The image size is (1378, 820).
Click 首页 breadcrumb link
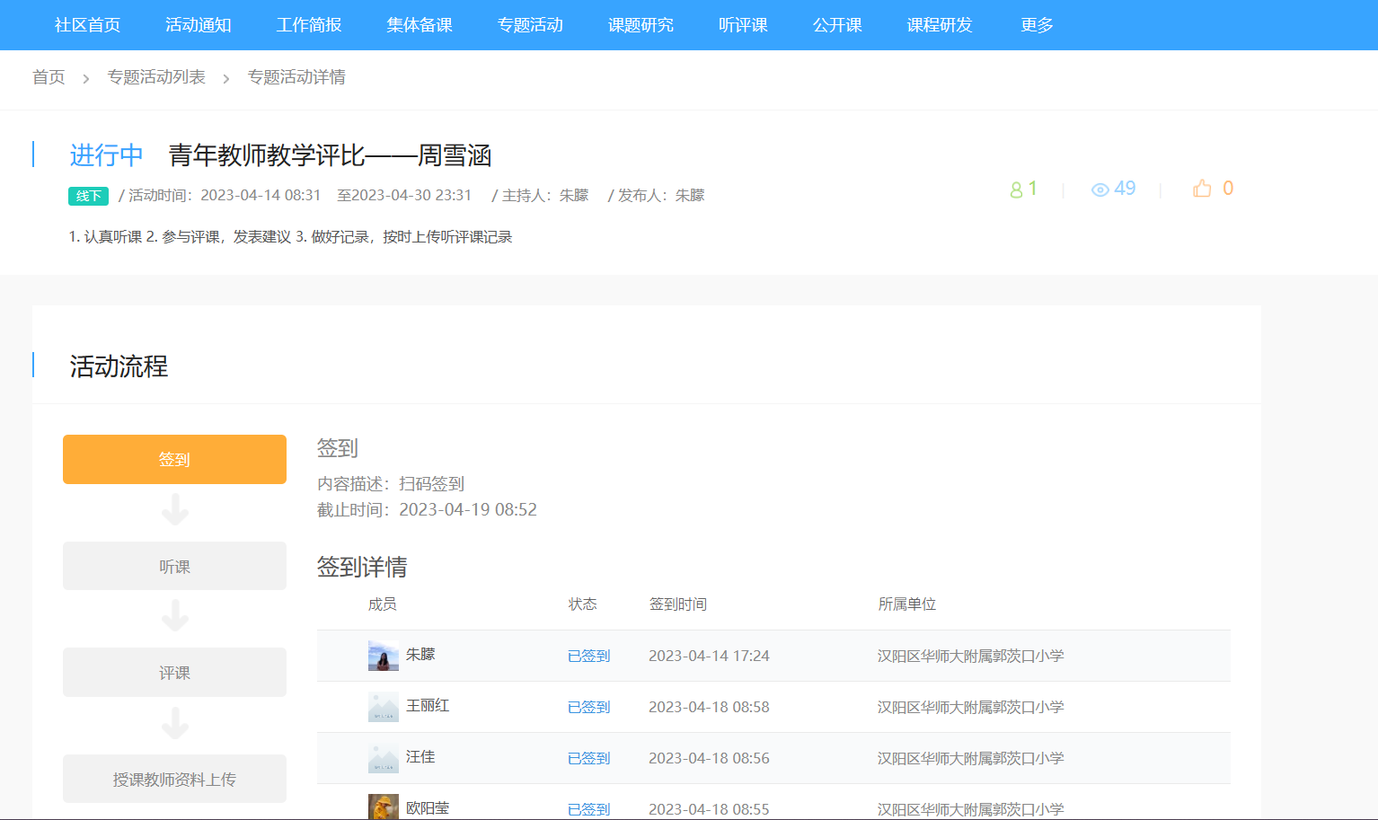click(49, 77)
